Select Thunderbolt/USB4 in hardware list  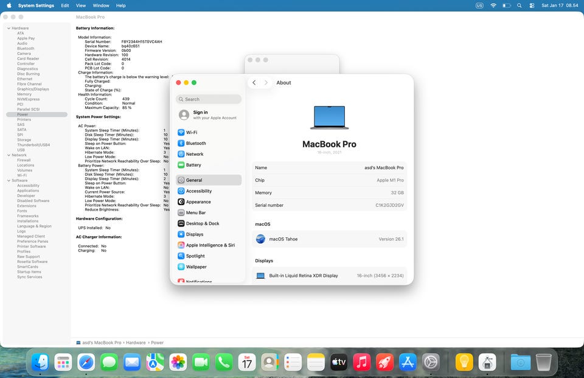(x=33, y=145)
